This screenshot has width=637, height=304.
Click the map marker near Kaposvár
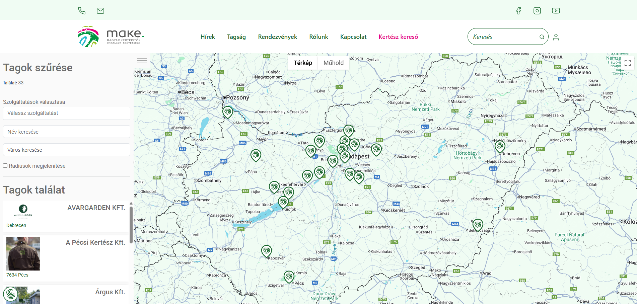tap(266, 250)
